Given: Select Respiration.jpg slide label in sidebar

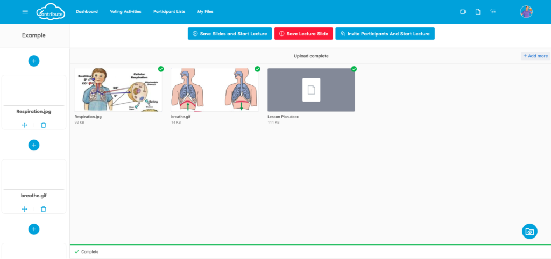Looking at the screenshot, I should tap(34, 112).
